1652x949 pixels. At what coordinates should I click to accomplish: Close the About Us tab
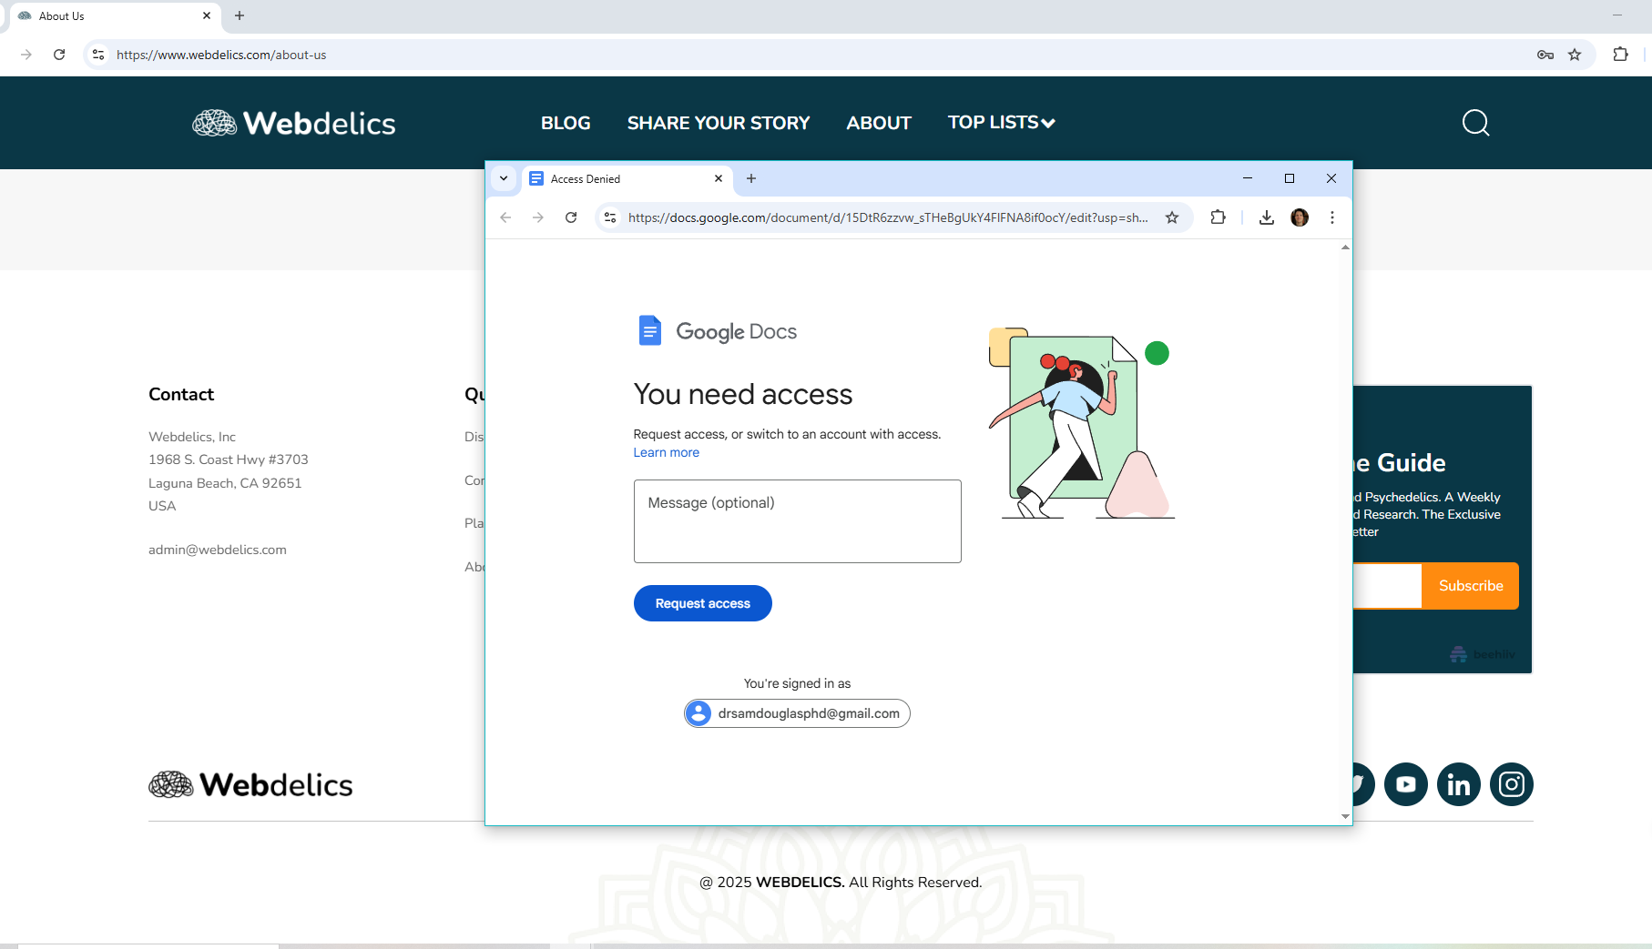[207, 15]
